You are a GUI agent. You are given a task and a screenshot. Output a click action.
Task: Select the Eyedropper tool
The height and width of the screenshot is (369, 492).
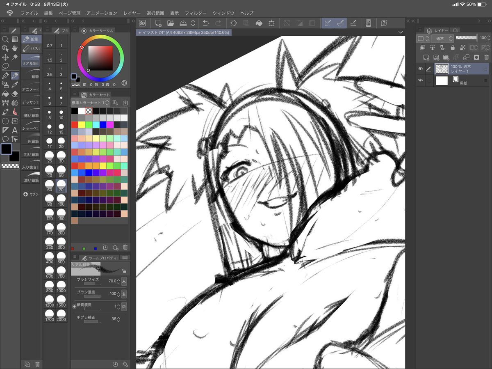tap(16, 85)
